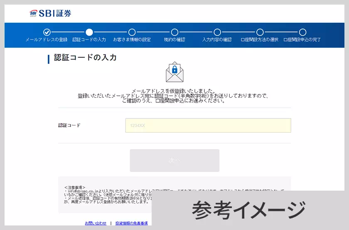Click the checkmark circle for メールアドレスの登録
349x230 pixels.
point(47,32)
